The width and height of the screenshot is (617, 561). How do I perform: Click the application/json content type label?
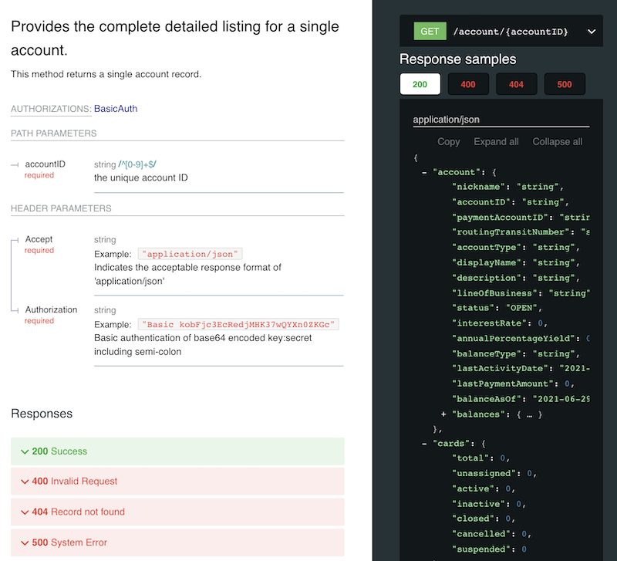447,120
